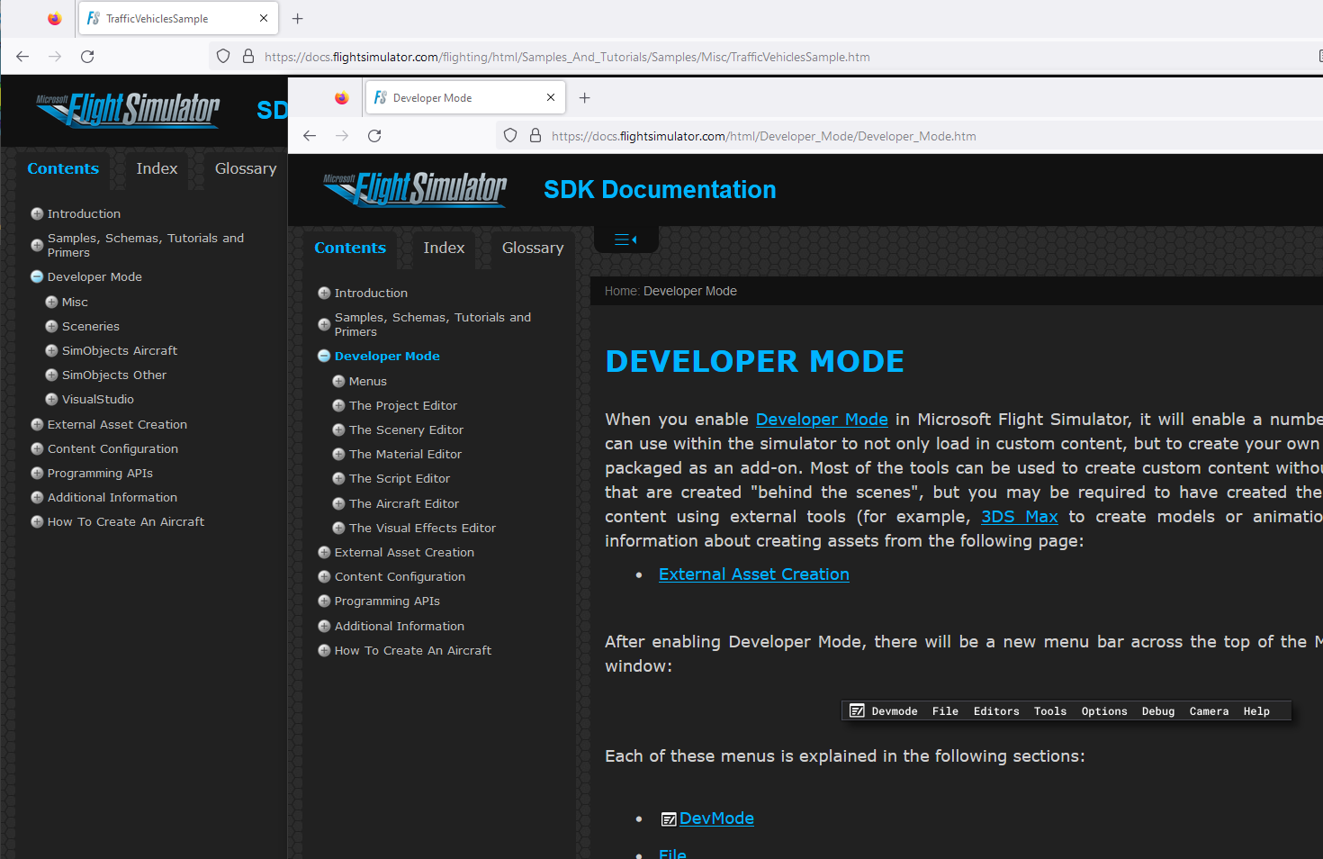Collapse Developer Mode in the back window tree
Screen dimensions: 1323x859
pos(37,277)
